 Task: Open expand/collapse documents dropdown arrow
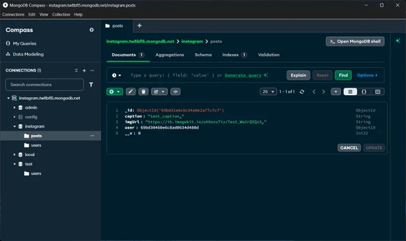coord(336,91)
